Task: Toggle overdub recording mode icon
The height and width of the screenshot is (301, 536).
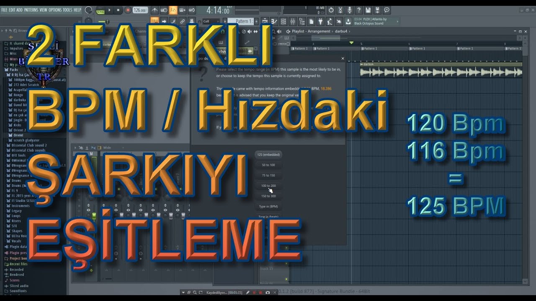Action: point(183,10)
